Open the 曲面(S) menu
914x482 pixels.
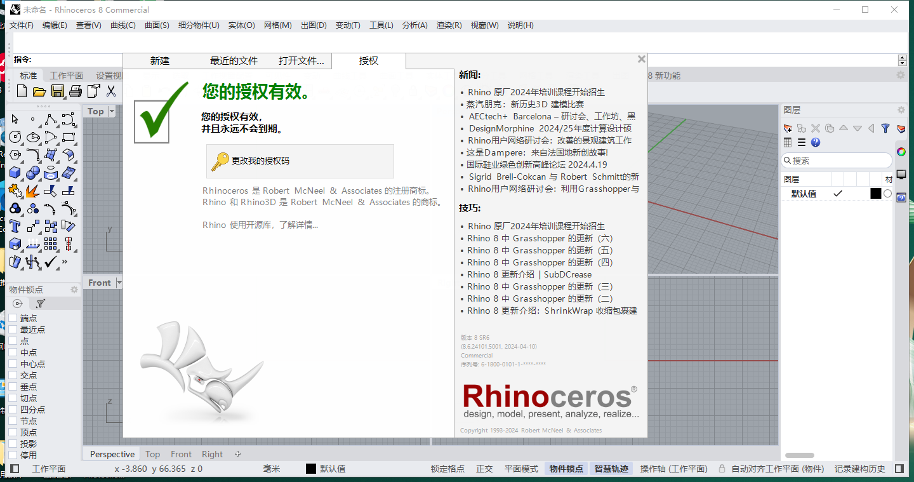(157, 25)
